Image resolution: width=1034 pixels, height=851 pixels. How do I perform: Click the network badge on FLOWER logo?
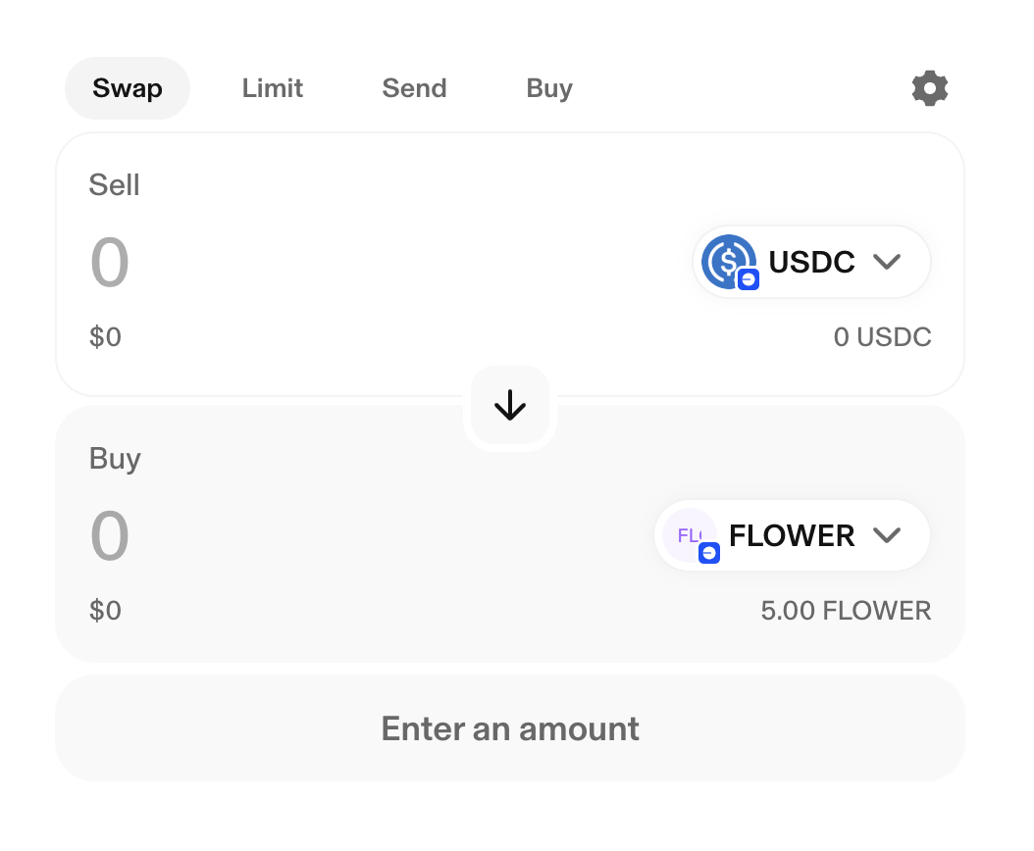[x=709, y=554]
